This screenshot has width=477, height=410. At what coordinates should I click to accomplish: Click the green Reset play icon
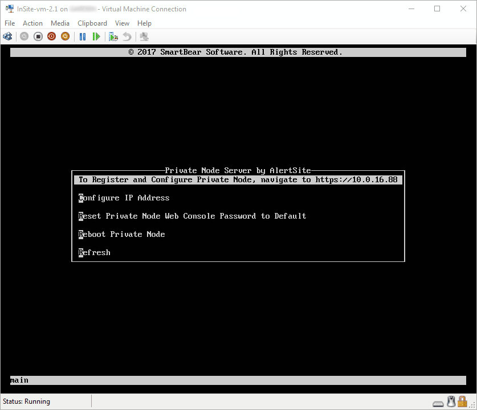(96, 37)
